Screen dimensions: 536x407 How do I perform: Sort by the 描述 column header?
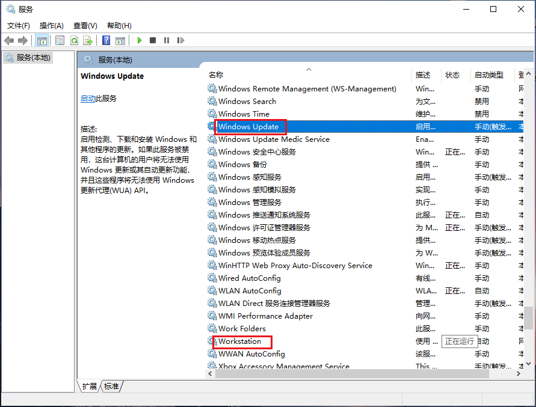tap(423, 75)
